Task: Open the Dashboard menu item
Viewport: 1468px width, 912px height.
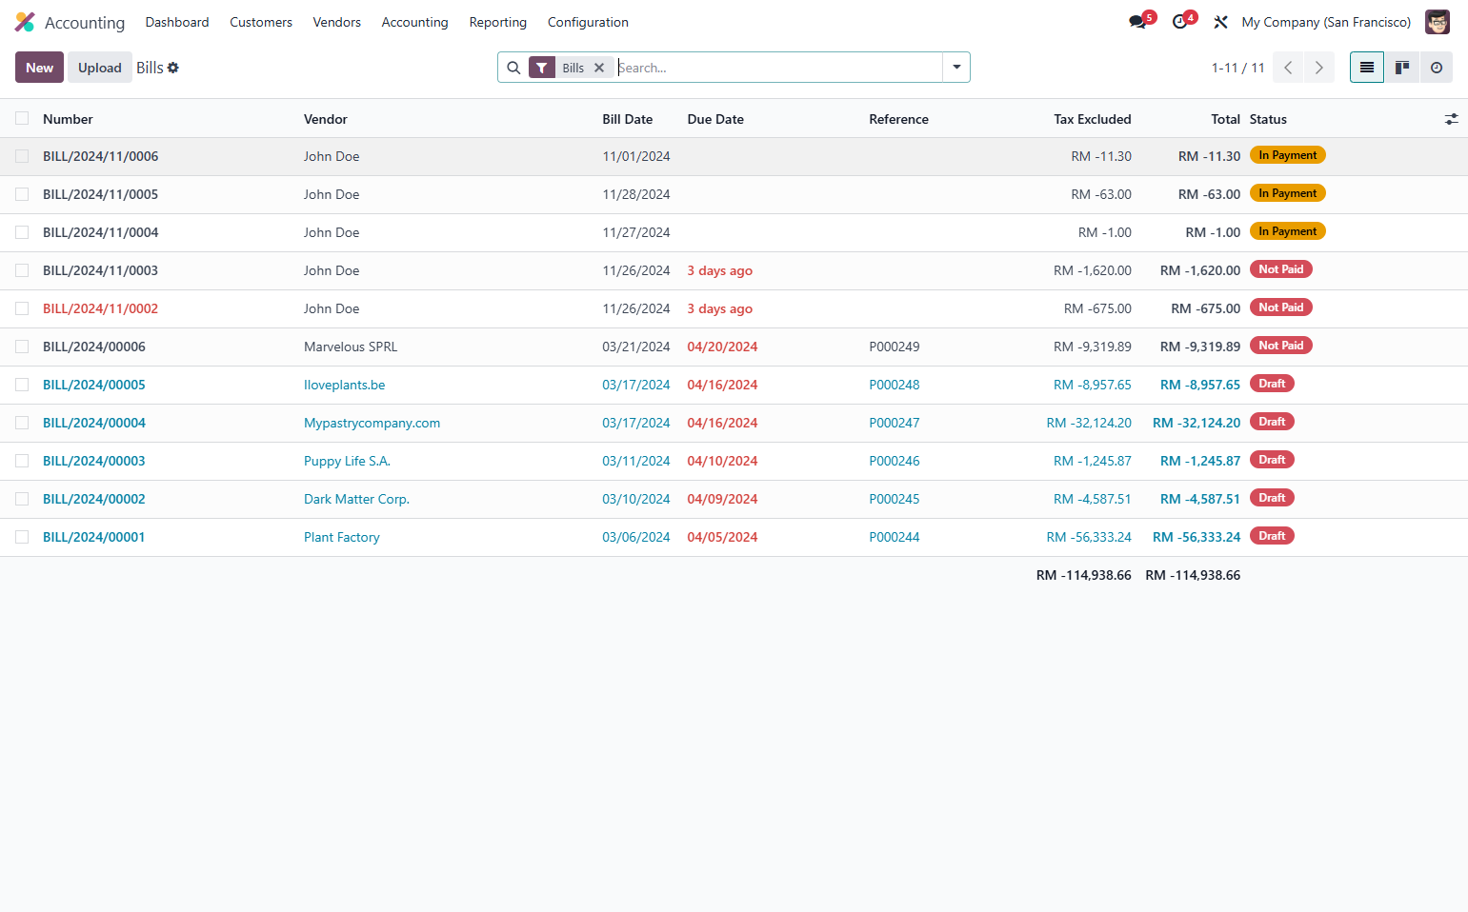Action: 177,22
